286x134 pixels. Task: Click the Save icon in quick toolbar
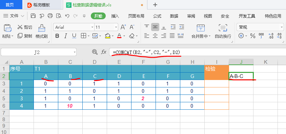(x=33, y=16)
